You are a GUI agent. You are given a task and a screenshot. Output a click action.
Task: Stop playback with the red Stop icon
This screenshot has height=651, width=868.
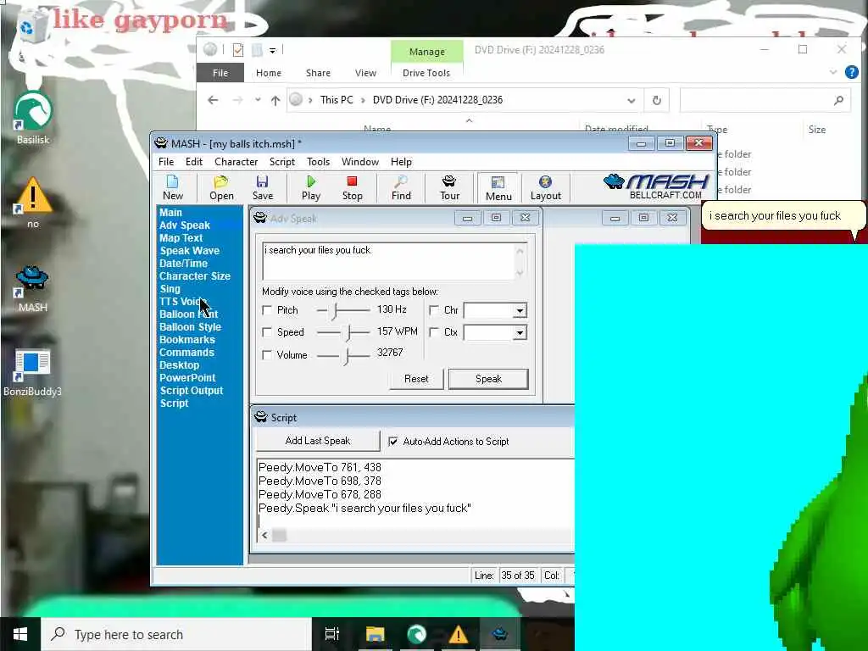[x=352, y=187]
